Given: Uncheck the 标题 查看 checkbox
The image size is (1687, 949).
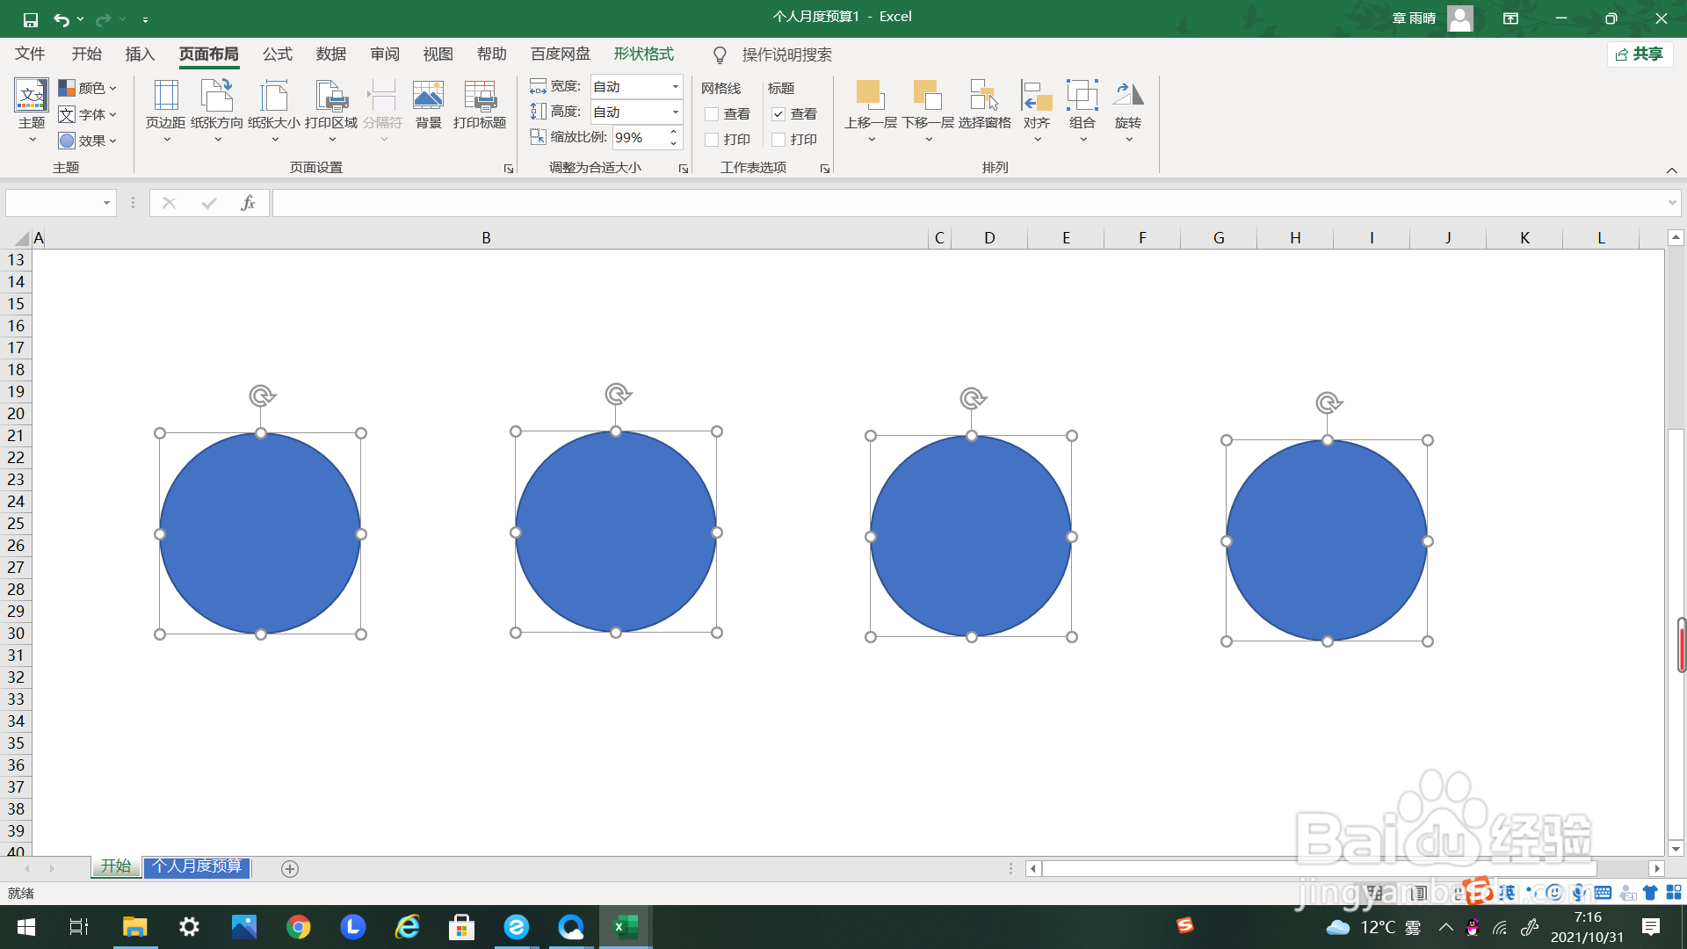Looking at the screenshot, I should (778, 114).
